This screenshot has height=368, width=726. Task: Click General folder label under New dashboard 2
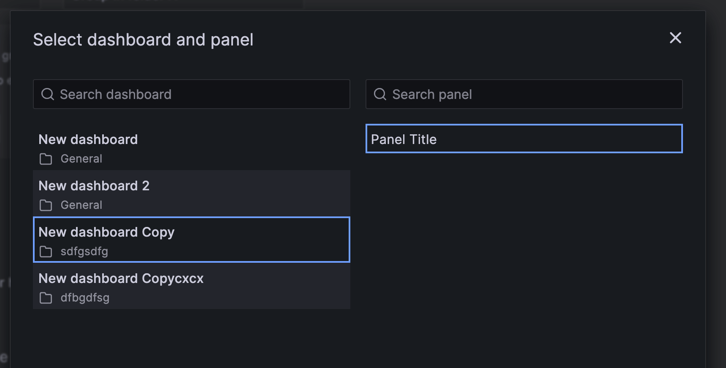81,205
